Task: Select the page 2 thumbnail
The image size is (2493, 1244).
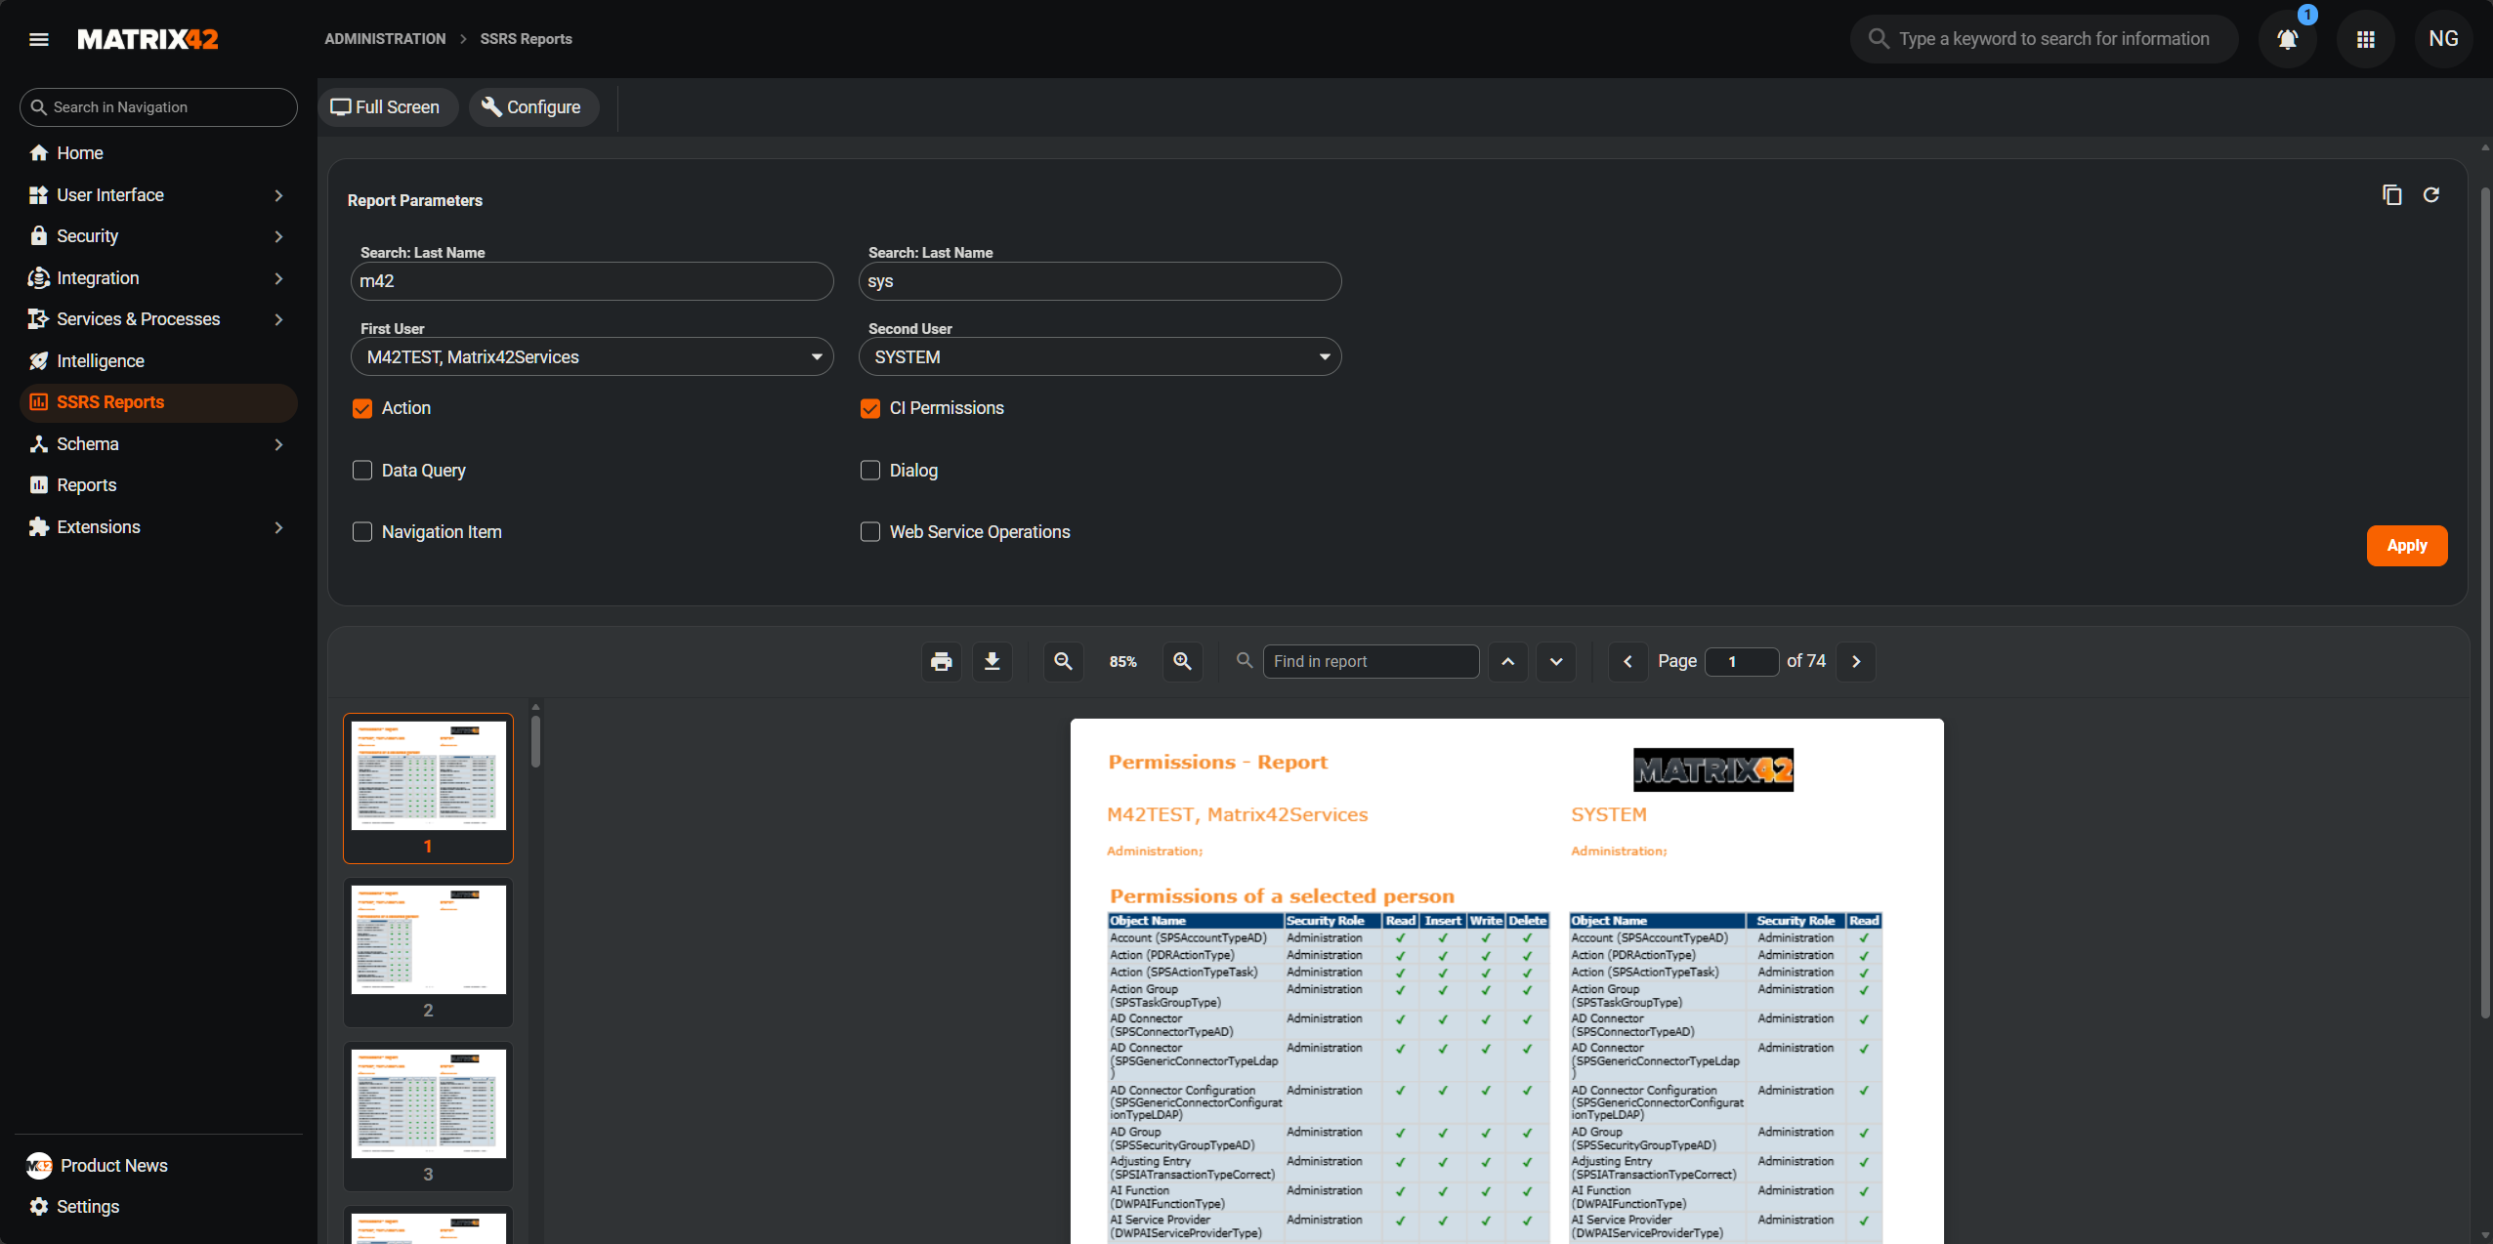Action: point(428,952)
